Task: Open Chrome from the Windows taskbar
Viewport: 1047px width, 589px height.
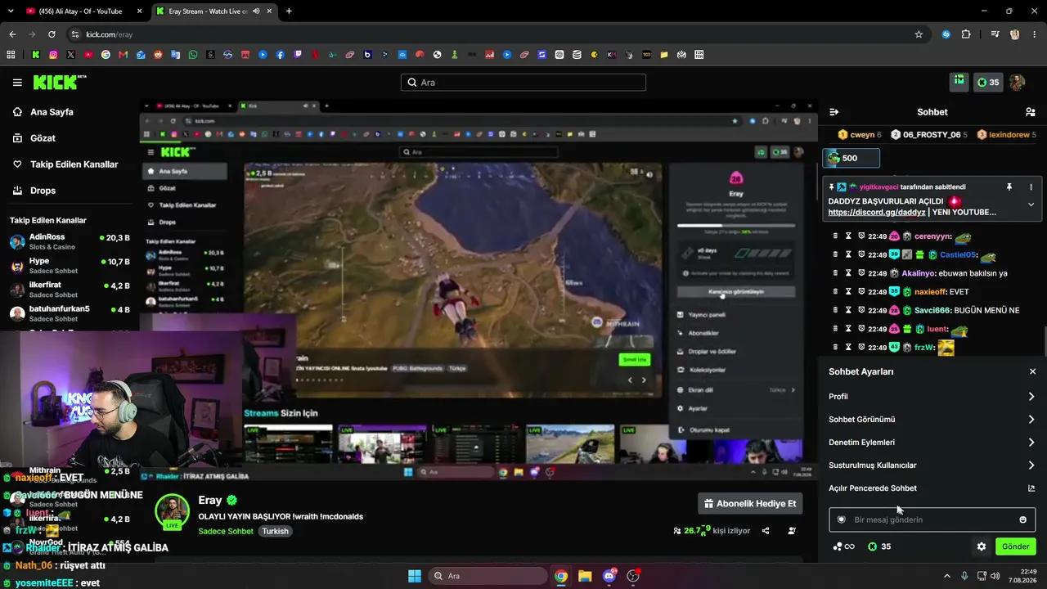Action: [561, 576]
